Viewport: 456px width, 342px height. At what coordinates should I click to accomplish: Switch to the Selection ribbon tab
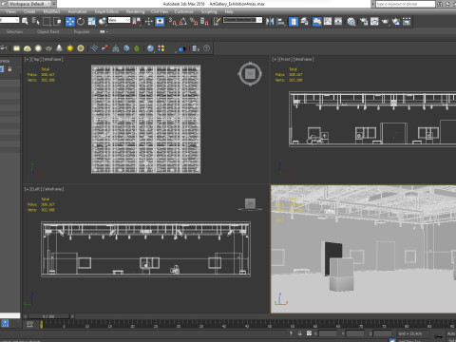[14, 31]
